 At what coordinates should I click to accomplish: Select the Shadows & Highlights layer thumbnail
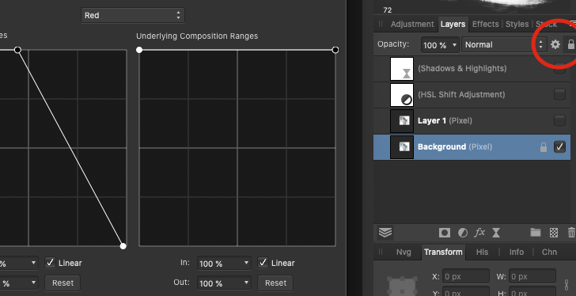point(402,69)
